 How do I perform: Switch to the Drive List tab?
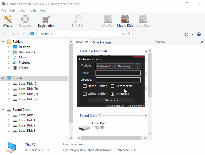pyautogui.click(x=82, y=42)
